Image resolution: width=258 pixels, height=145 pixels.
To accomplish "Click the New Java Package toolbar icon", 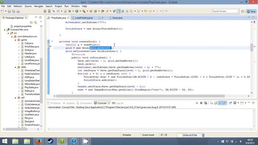I will coord(91,11).
